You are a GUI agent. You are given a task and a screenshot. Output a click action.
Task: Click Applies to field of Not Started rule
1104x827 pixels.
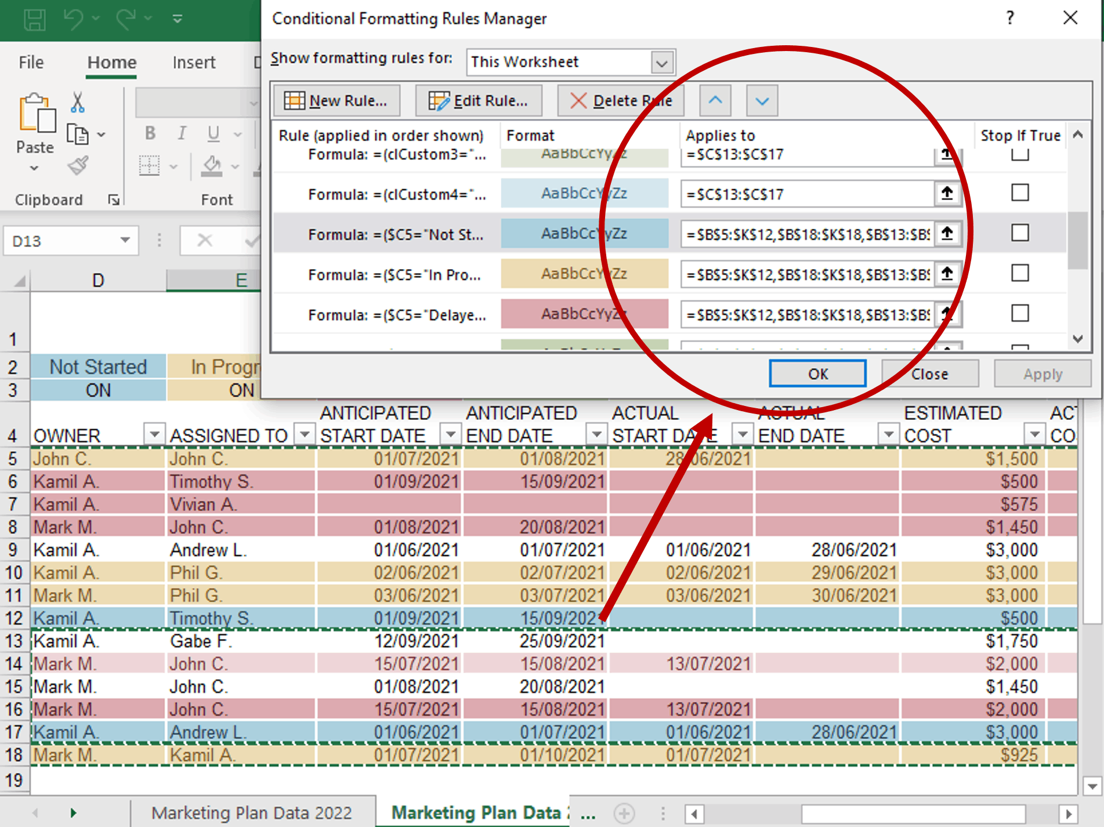[x=806, y=234]
